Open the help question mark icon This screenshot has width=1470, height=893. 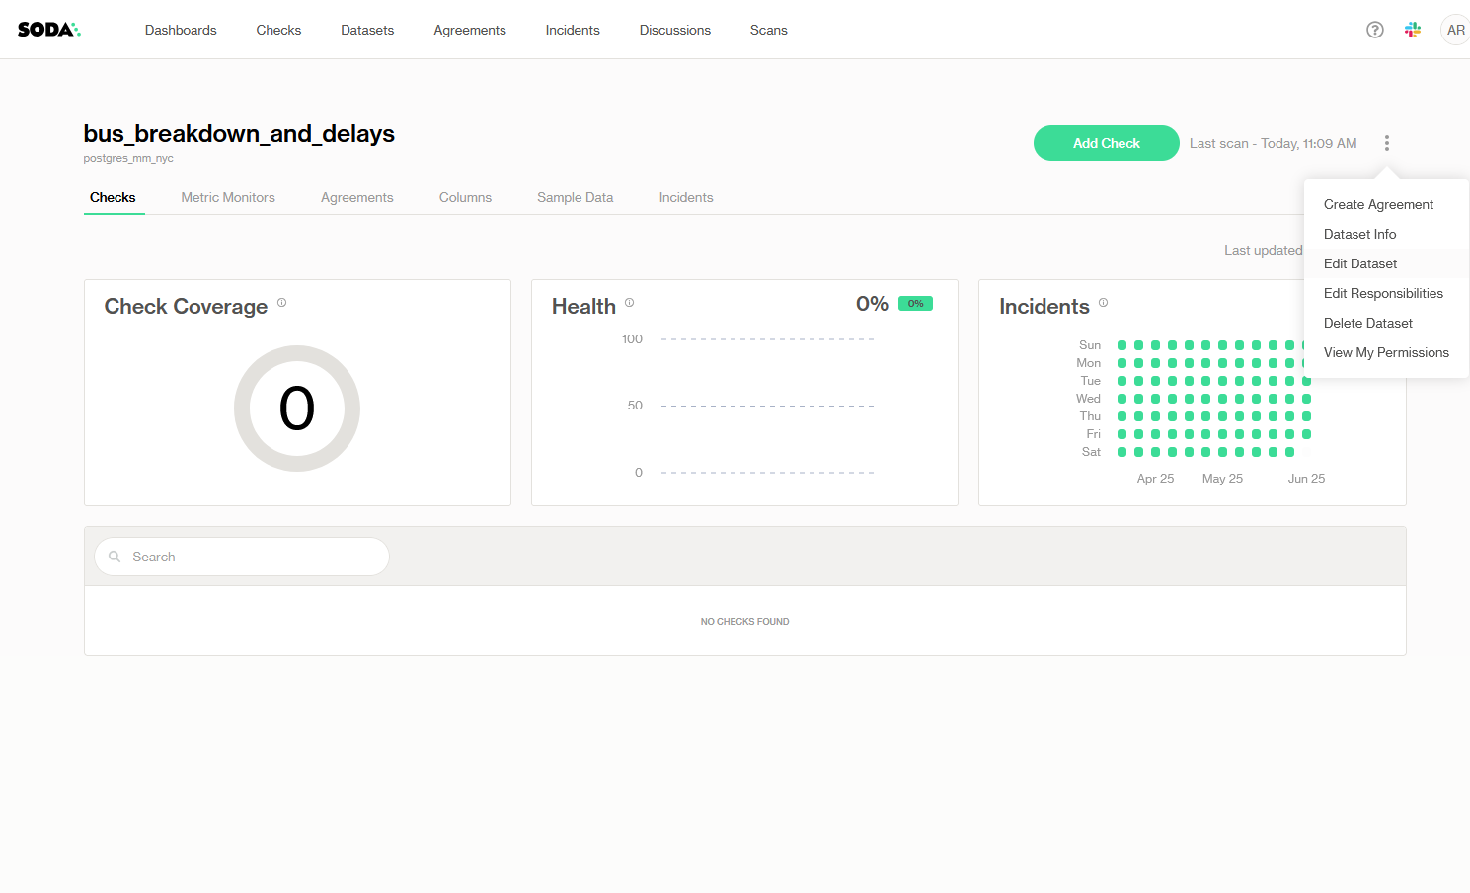pos(1374,30)
